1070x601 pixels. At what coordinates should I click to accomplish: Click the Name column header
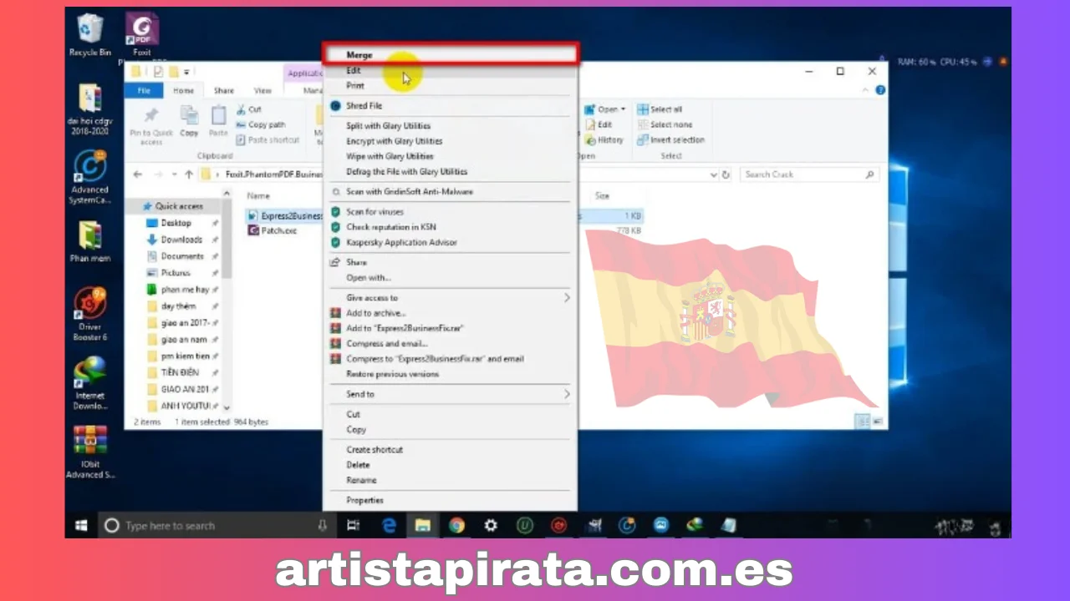click(x=258, y=195)
